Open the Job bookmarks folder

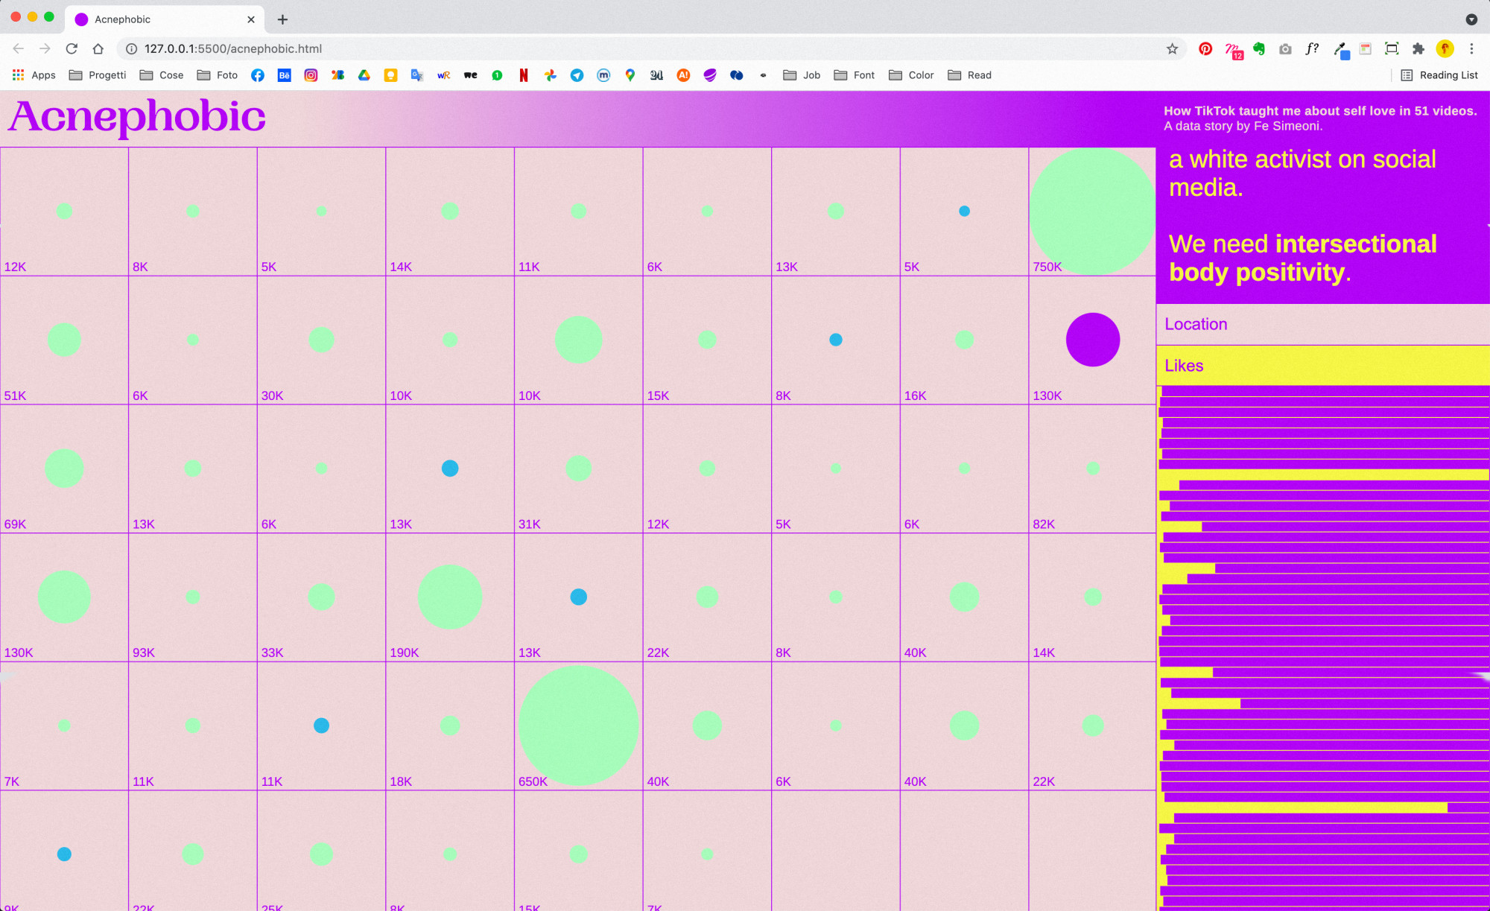click(x=802, y=75)
